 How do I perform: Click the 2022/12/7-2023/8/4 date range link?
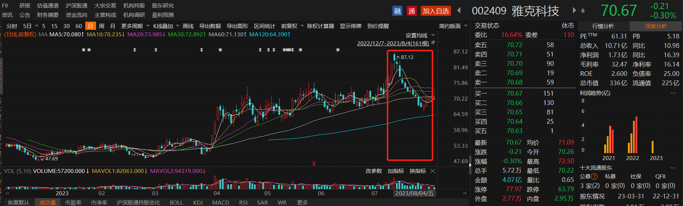(x=393, y=43)
